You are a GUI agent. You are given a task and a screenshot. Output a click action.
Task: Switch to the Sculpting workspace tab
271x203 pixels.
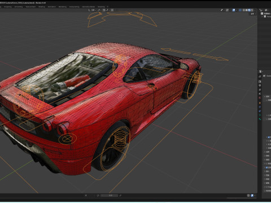coord(8,7)
